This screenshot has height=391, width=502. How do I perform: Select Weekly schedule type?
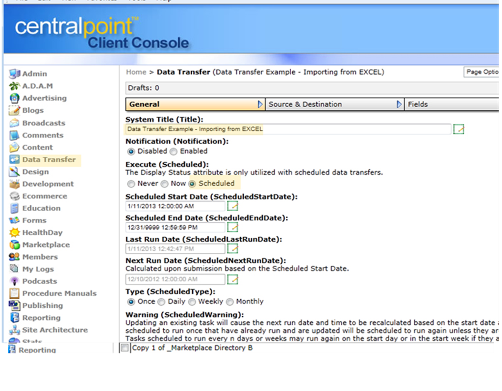pos(192,302)
